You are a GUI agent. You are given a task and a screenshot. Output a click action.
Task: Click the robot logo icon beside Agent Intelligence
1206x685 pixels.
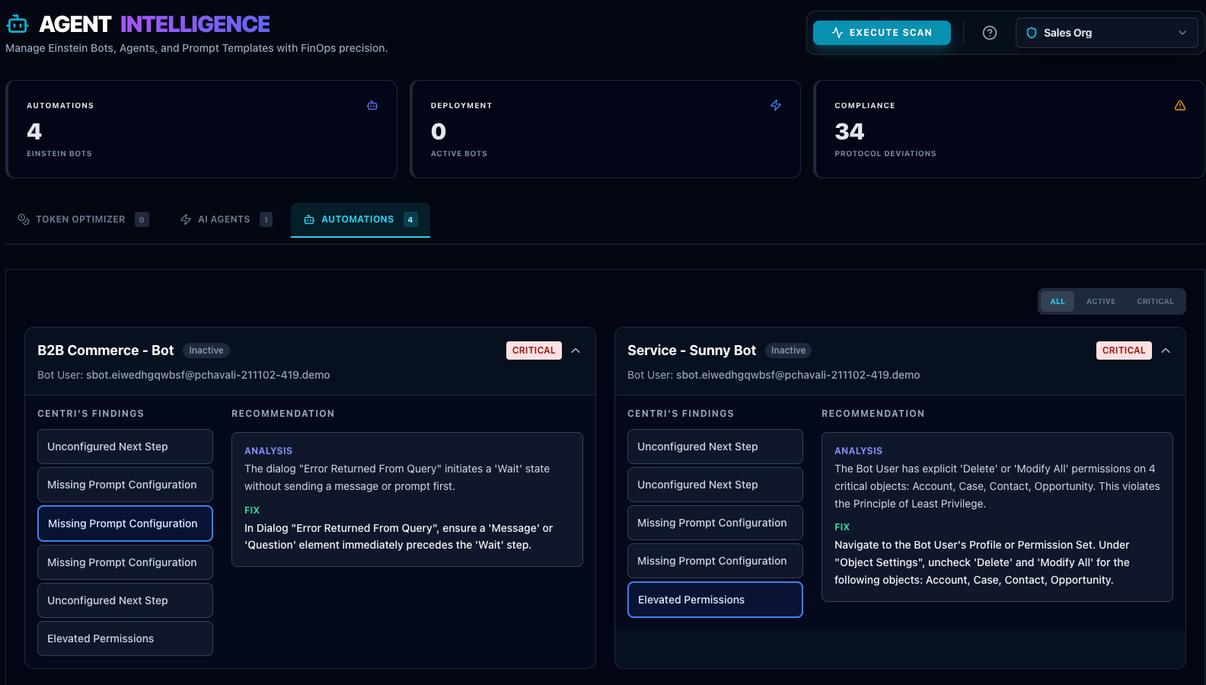pyautogui.click(x=18, y=24)
